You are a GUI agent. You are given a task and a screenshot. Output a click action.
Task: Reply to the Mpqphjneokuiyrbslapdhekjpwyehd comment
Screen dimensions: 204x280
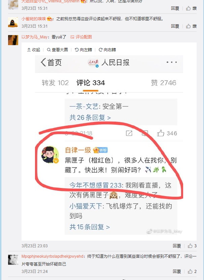tap(177, 272)
